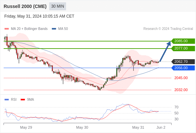Image resolution: width=196 pixels, height=133 pixels.
Task: Click the 9MA legend label
Action: click(31, 100)
